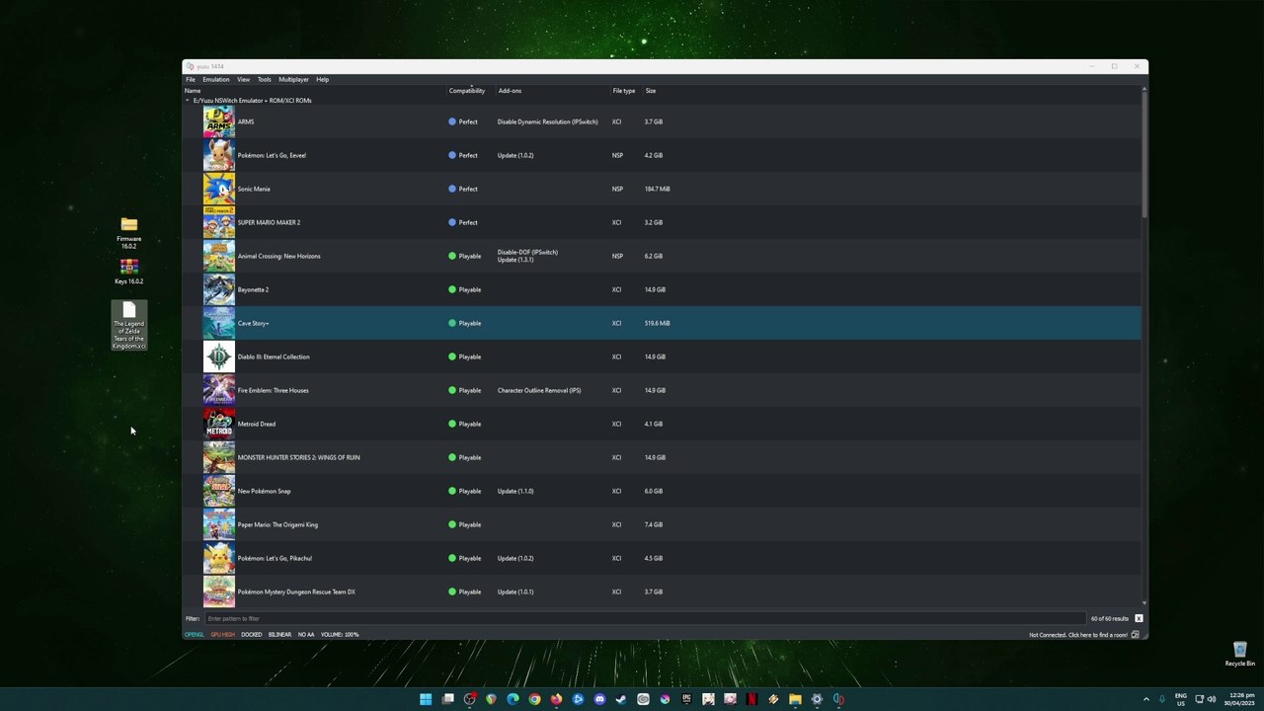The width and height of the screenshot is (1264, 711).
Task: Click the Cave Story+ 519.6 MiB size
Action: (658, 324)
